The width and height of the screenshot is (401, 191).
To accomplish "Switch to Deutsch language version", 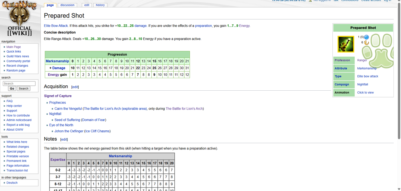I will click(x=12, y=183).
